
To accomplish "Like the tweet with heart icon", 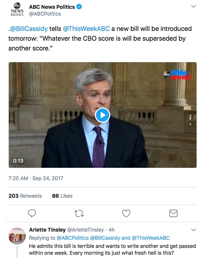I will (126, 213).
